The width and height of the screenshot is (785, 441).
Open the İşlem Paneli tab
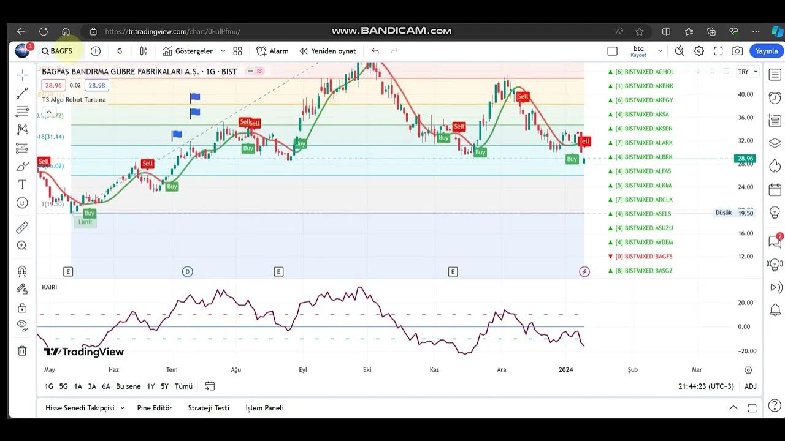click(x=264, y=408)
